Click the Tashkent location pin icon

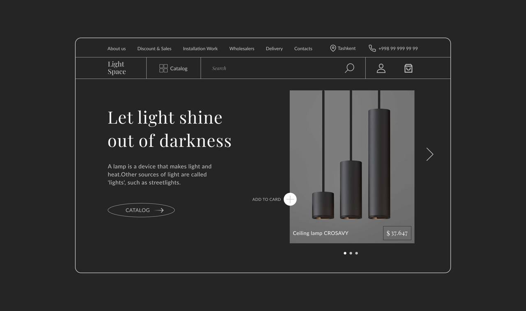(333, 48)
